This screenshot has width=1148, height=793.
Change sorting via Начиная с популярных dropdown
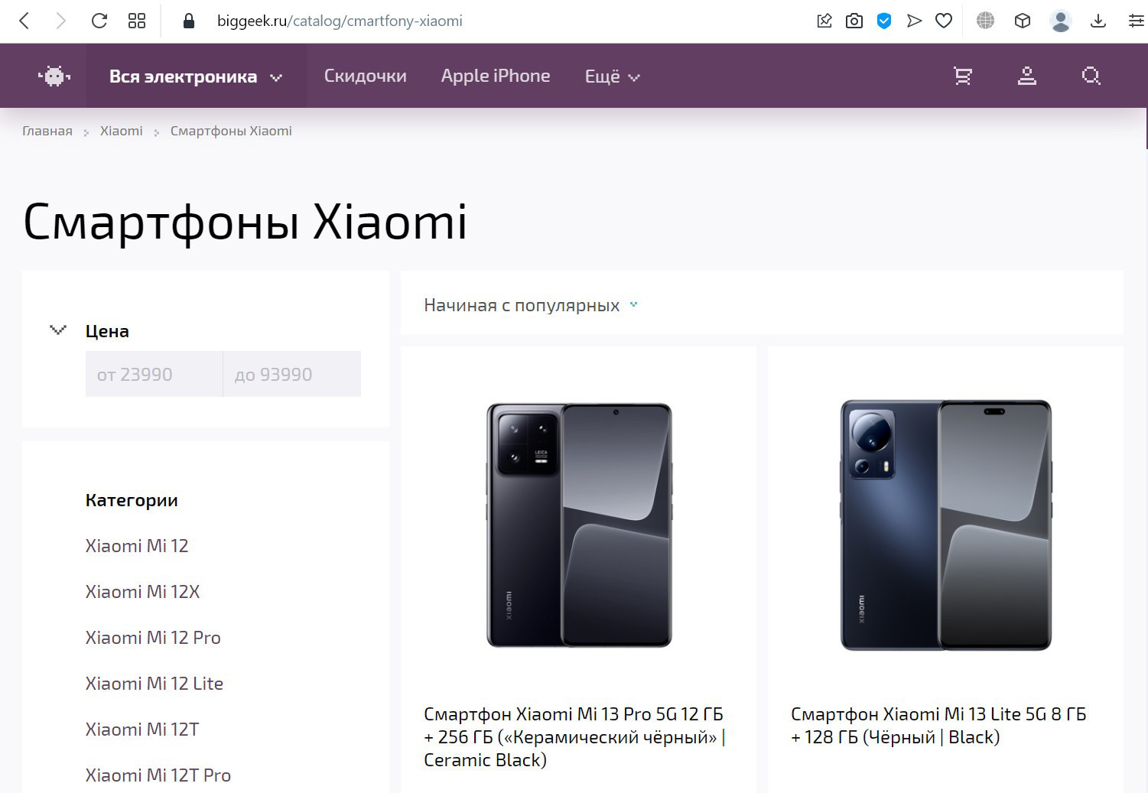click(530, 304)
